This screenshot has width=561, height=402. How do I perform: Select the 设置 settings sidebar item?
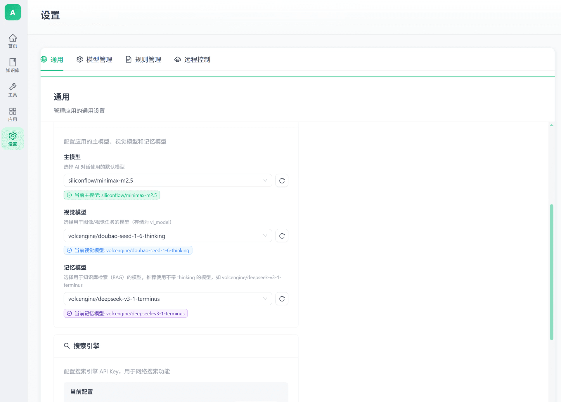(13, 139)
